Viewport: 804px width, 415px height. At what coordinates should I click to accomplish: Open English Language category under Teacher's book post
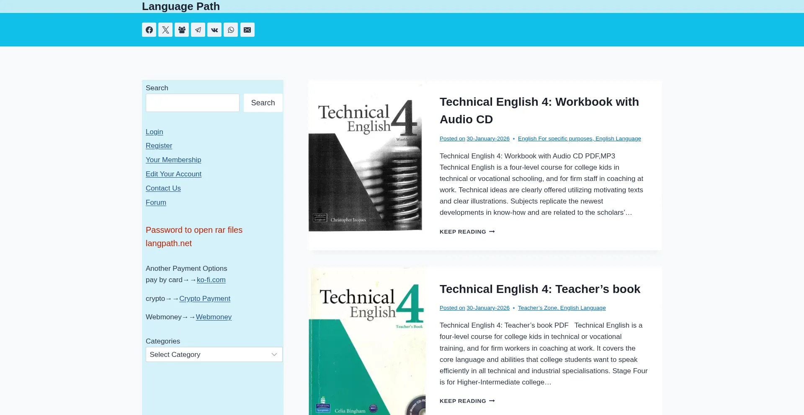(583, 308)
